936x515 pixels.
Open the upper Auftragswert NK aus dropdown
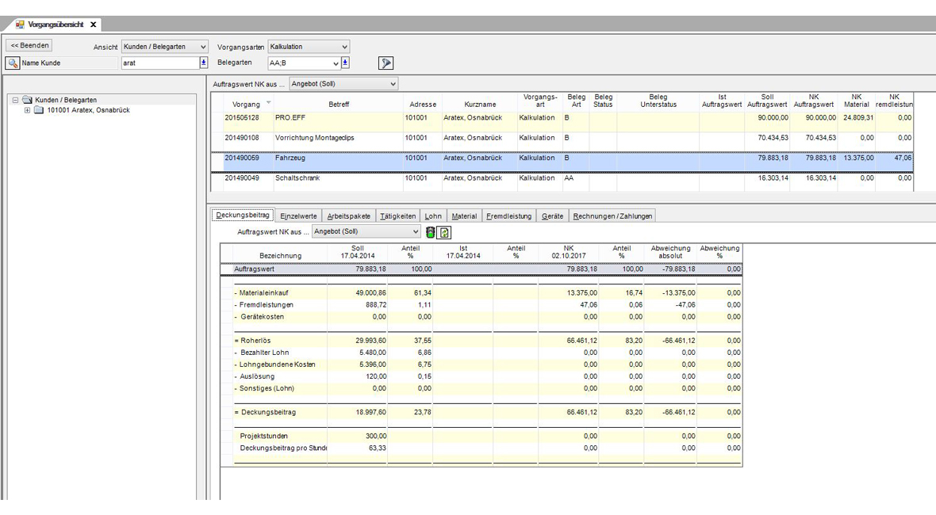pos(343,84)
